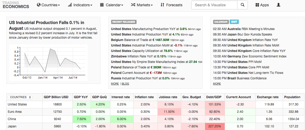This screenshot has height=130, width=305.
Task: Open Brazil Business Confidence event
Action: (x=240, y=78)
